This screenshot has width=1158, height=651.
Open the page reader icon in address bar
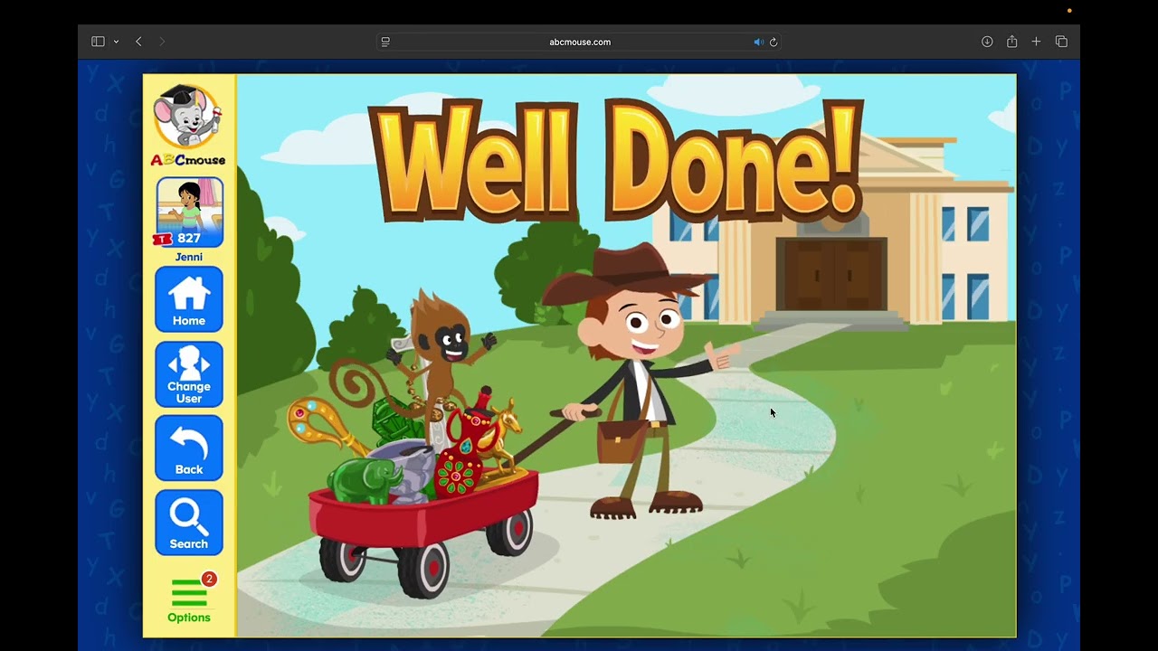[385, 42]
